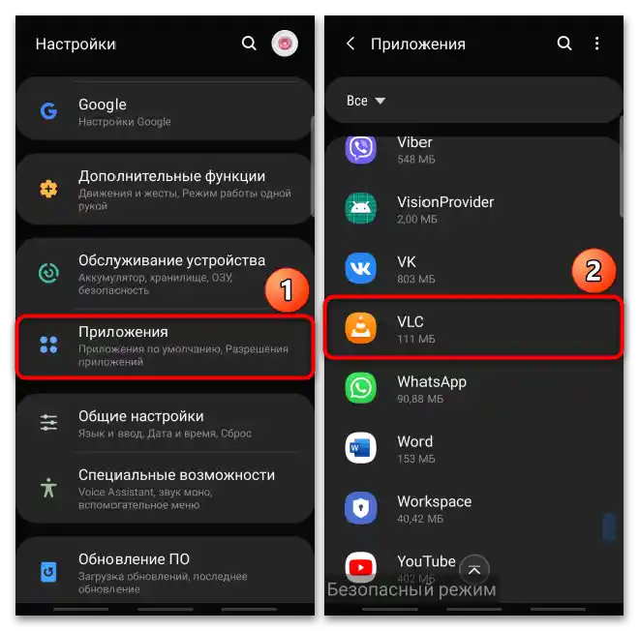Screen dimensions: 639x631
Task: Tap the VisionProvider app icon
Action: point(361,208)
